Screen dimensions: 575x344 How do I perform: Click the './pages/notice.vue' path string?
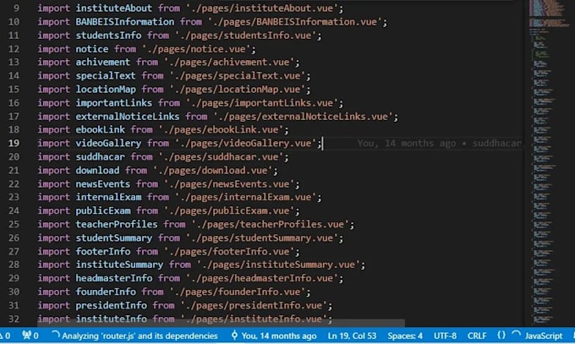tap(196, 49)
